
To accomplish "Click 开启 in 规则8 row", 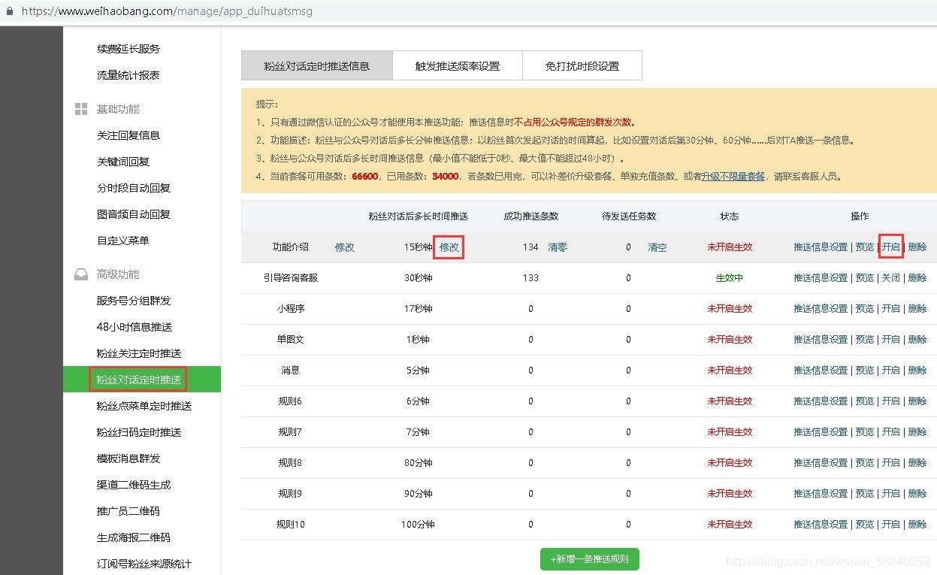I will point(891,463).
